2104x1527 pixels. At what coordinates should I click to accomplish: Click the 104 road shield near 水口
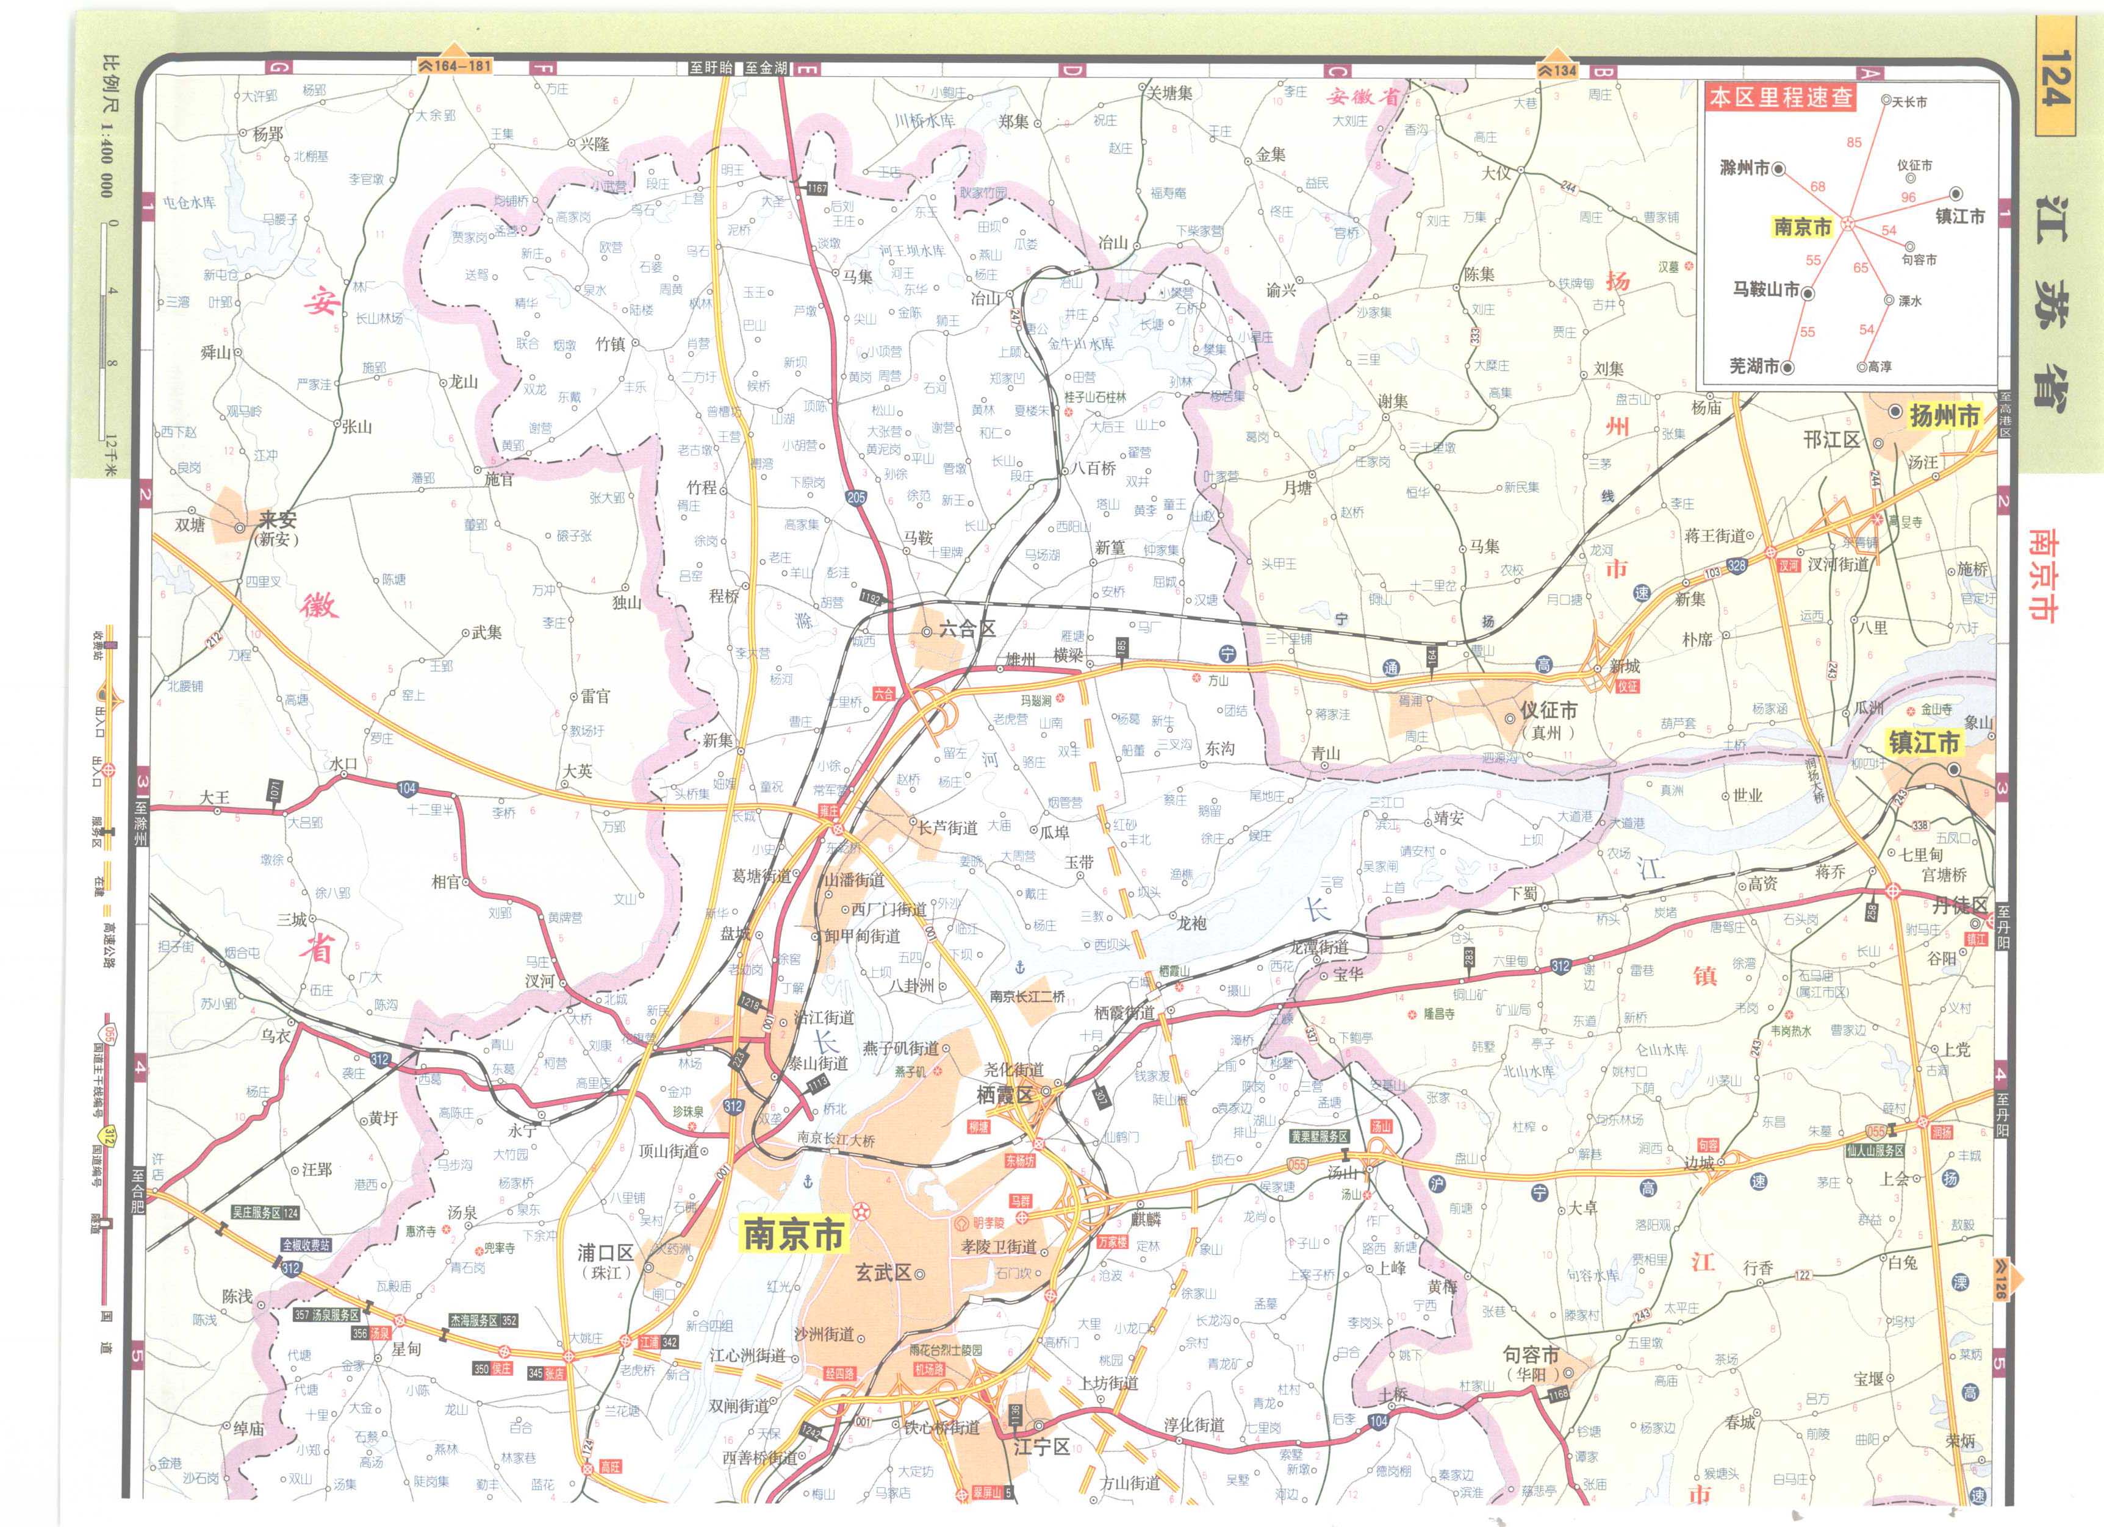406,789
